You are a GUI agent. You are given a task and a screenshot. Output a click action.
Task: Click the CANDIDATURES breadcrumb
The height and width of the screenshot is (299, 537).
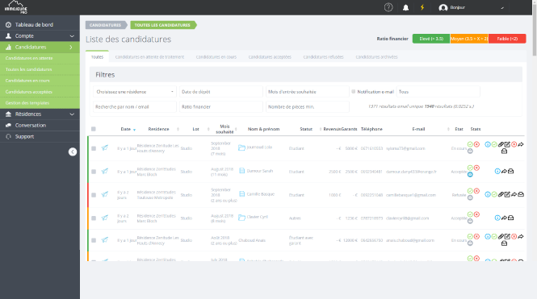106,25
